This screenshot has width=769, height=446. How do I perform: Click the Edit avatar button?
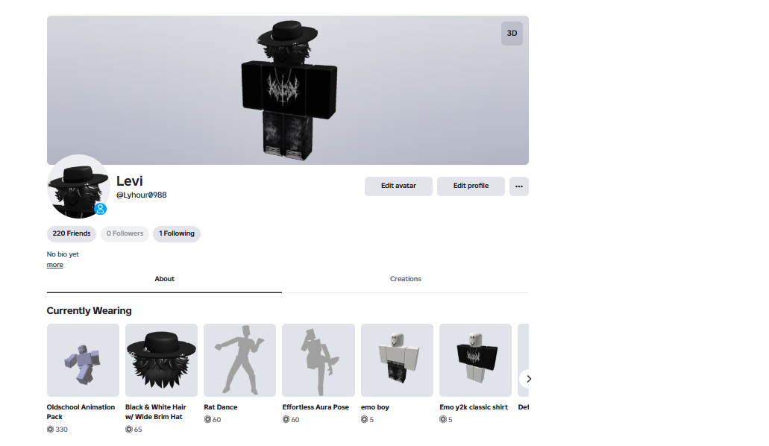398,186
